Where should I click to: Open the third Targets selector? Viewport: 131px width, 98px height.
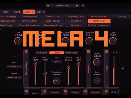[x=95, y=92]
